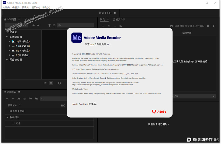Screen dimensions: 221x144
Task: Open preset settings icon in preset browser
Action: click(25, 99)
